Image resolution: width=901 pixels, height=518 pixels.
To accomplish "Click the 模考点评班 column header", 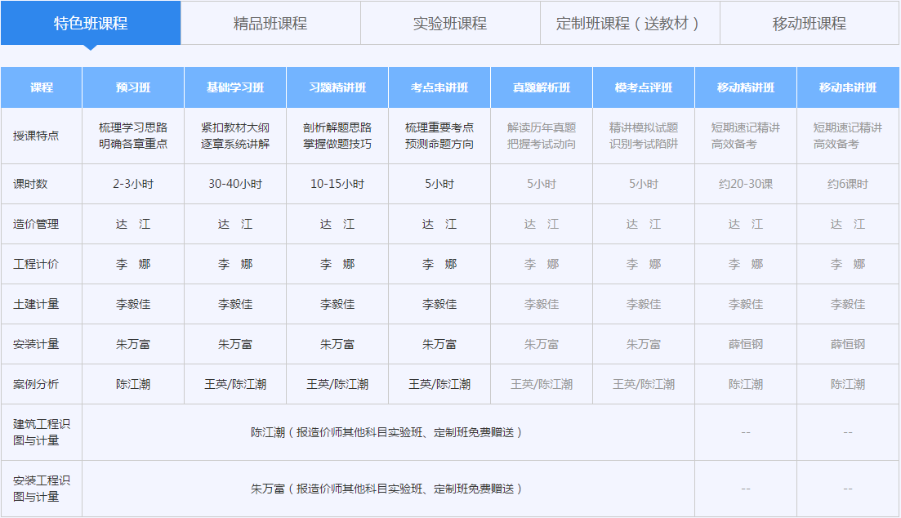I will tap(644, 87).
